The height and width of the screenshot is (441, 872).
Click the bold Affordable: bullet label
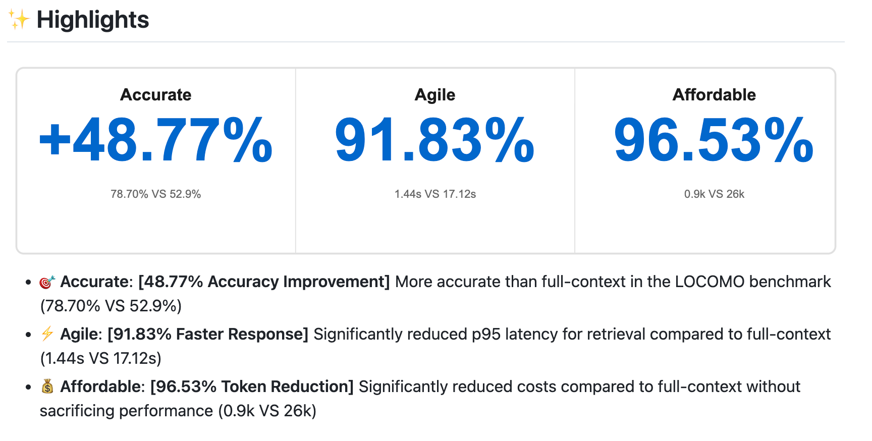[x=102, y=387]
